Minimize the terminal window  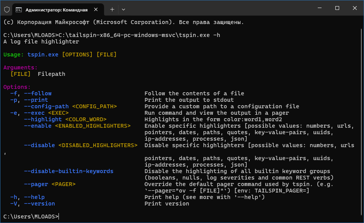(320, 8)
